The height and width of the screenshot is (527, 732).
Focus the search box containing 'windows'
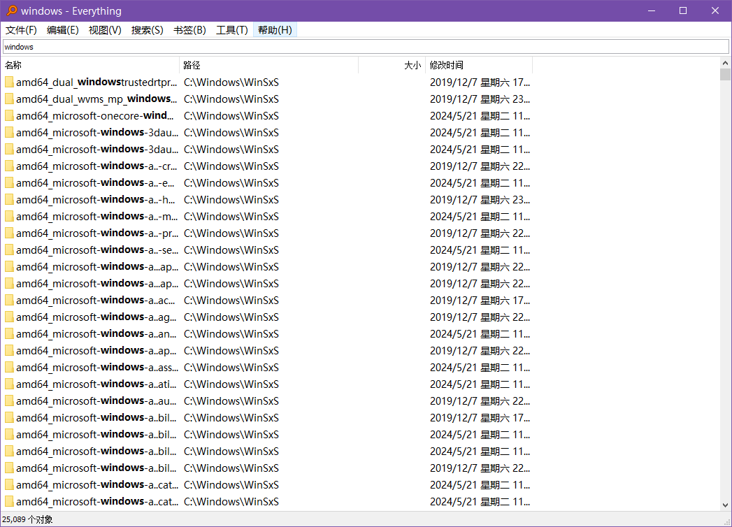366,47
